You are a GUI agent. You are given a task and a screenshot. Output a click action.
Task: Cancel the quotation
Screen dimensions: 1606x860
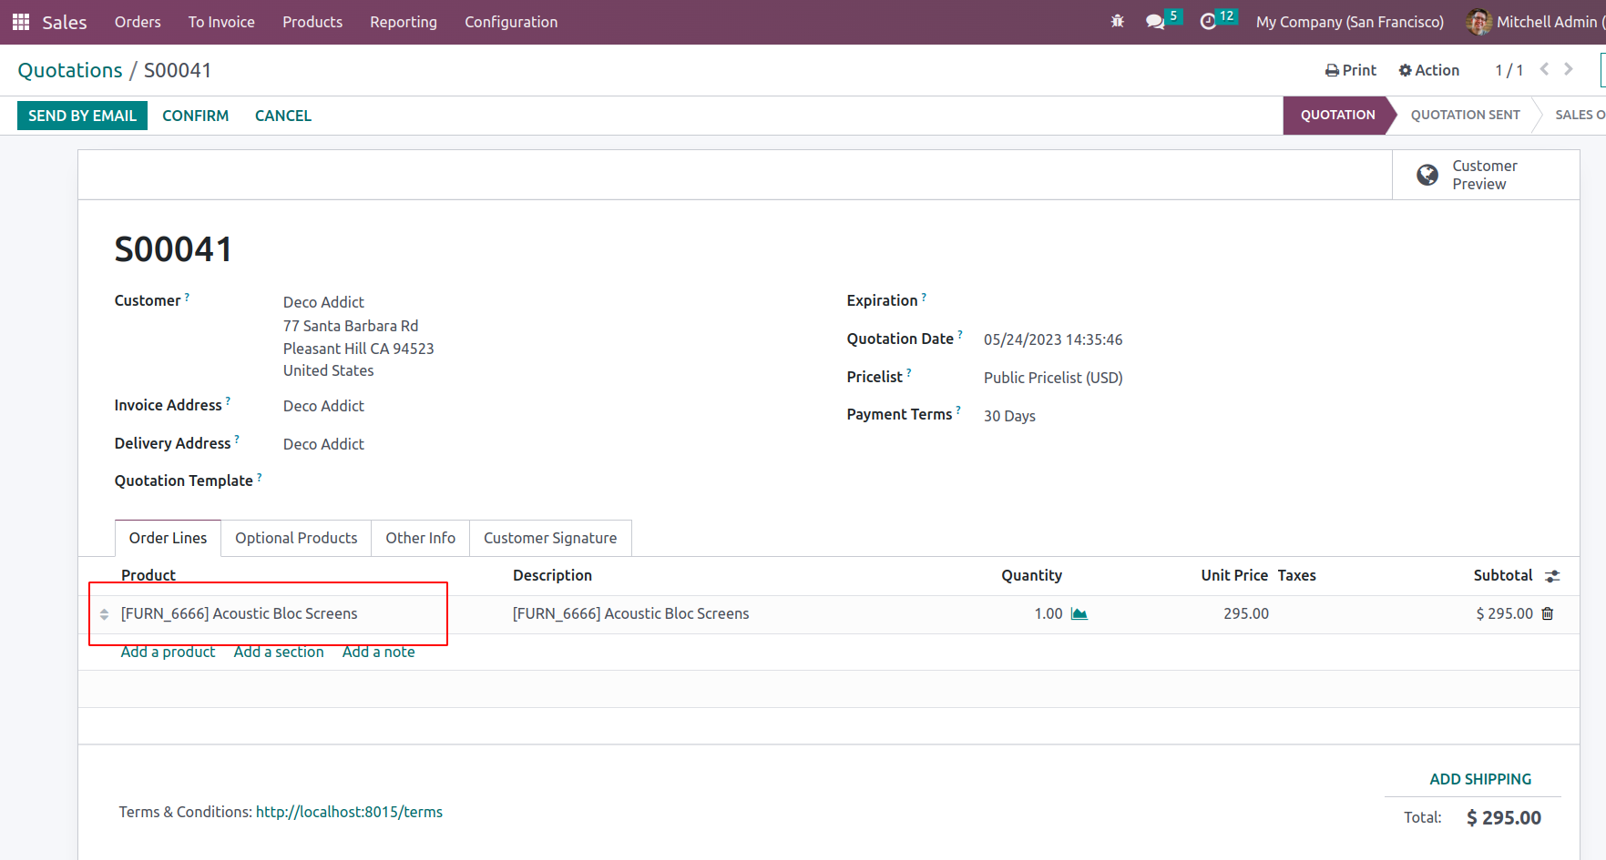(283, 116)
